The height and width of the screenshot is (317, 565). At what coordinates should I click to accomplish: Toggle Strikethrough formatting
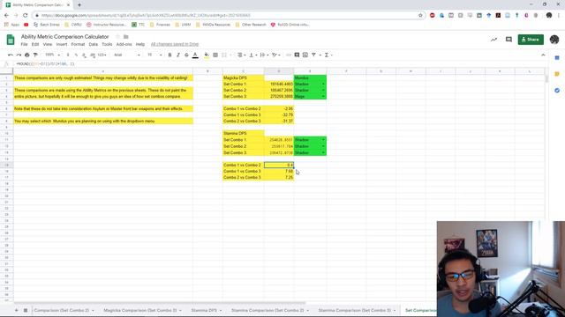tap(186, 55)
